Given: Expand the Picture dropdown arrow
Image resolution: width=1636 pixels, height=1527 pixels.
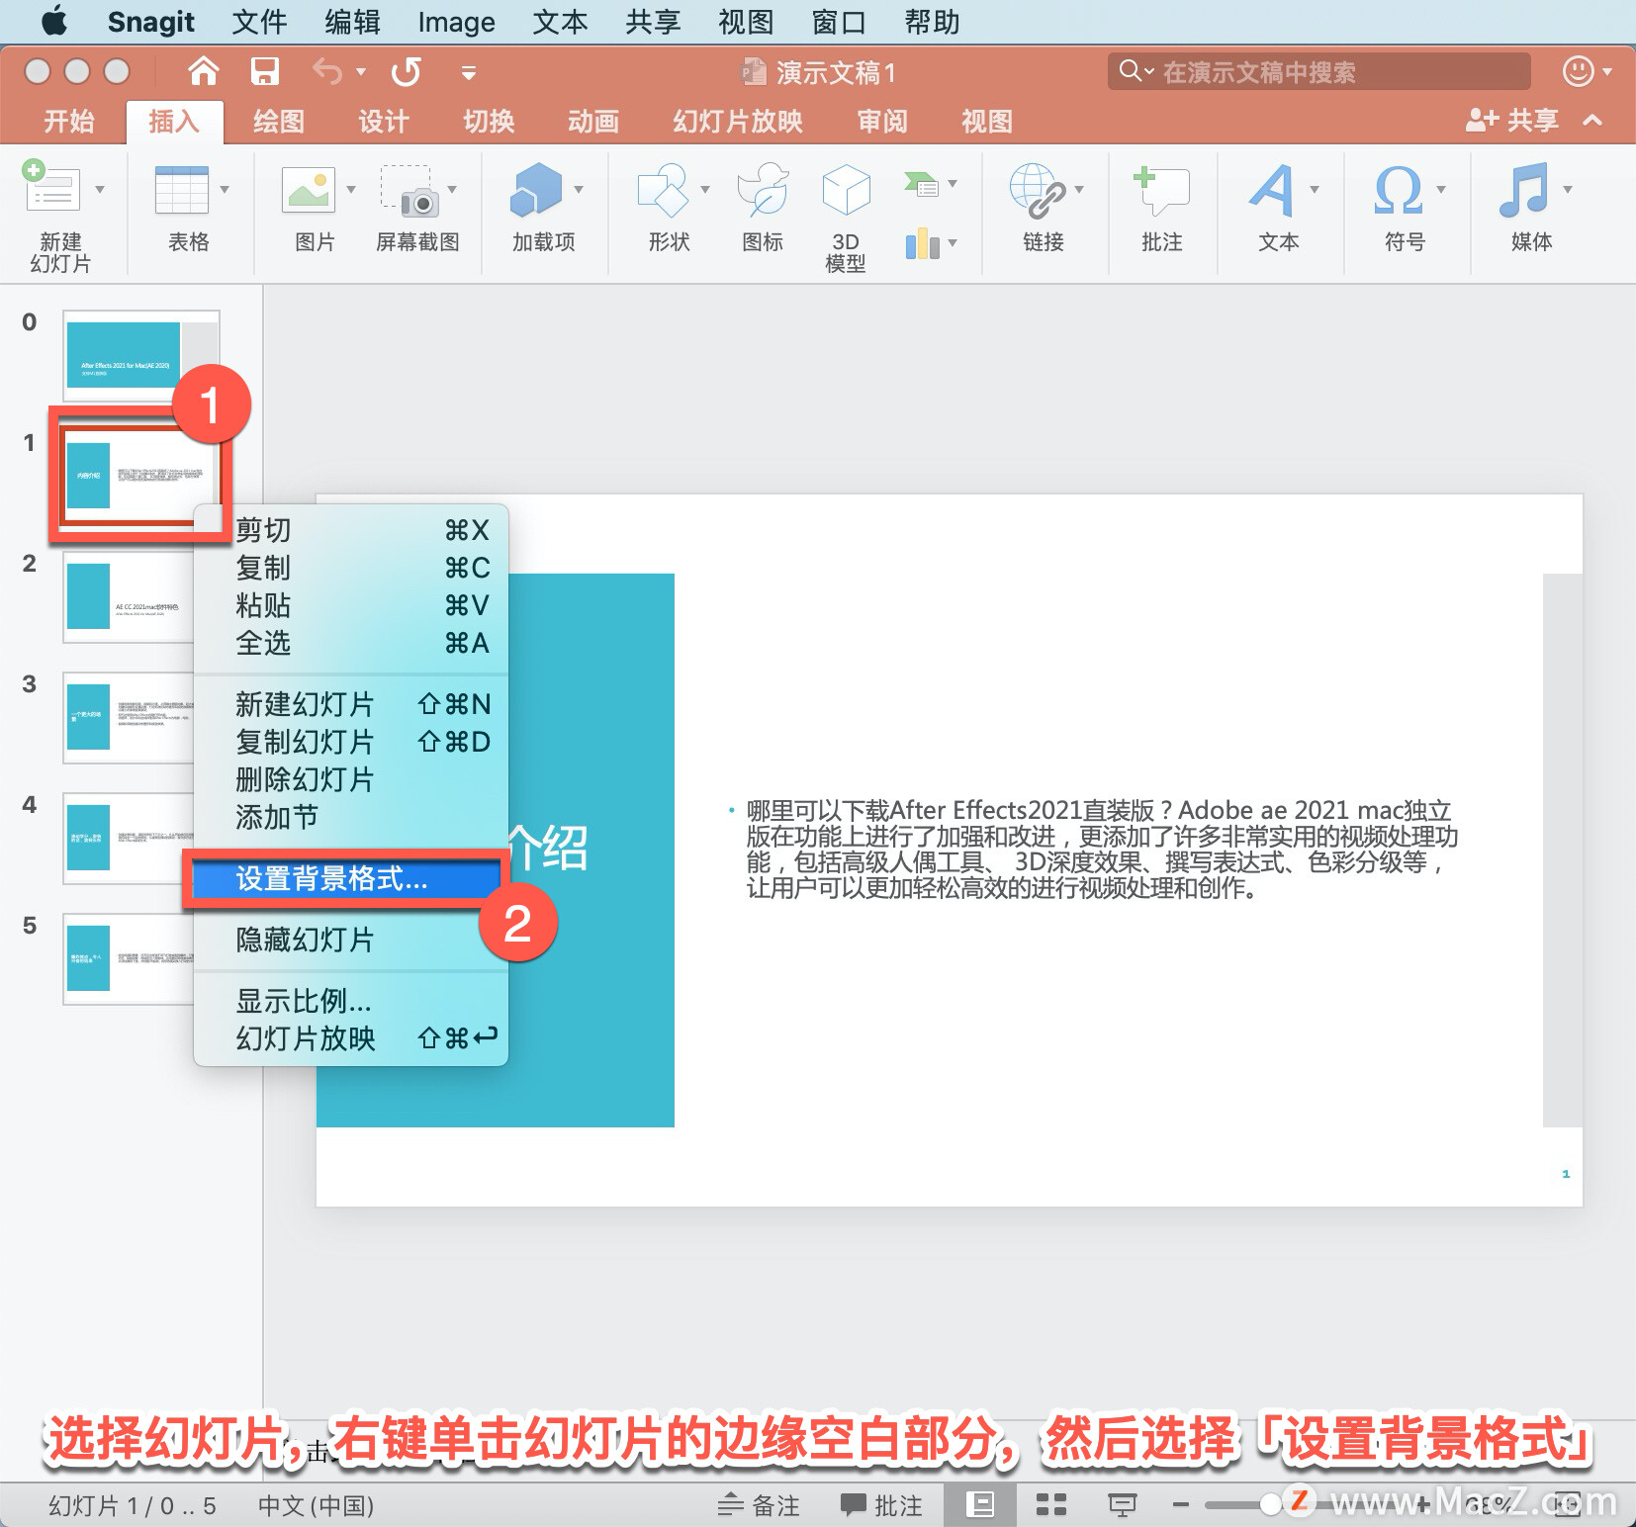Looking at the screenshot, I should [x=351, y=189].
